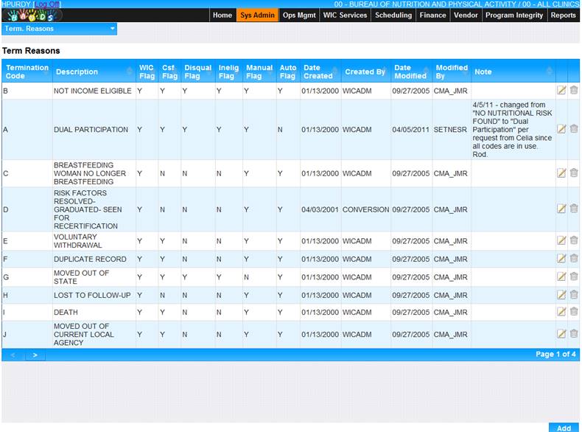The width and height of the screenshot is (582, 432).
Task: Edit the MOVED OUT OF STATE row
Action: [561, 276]
